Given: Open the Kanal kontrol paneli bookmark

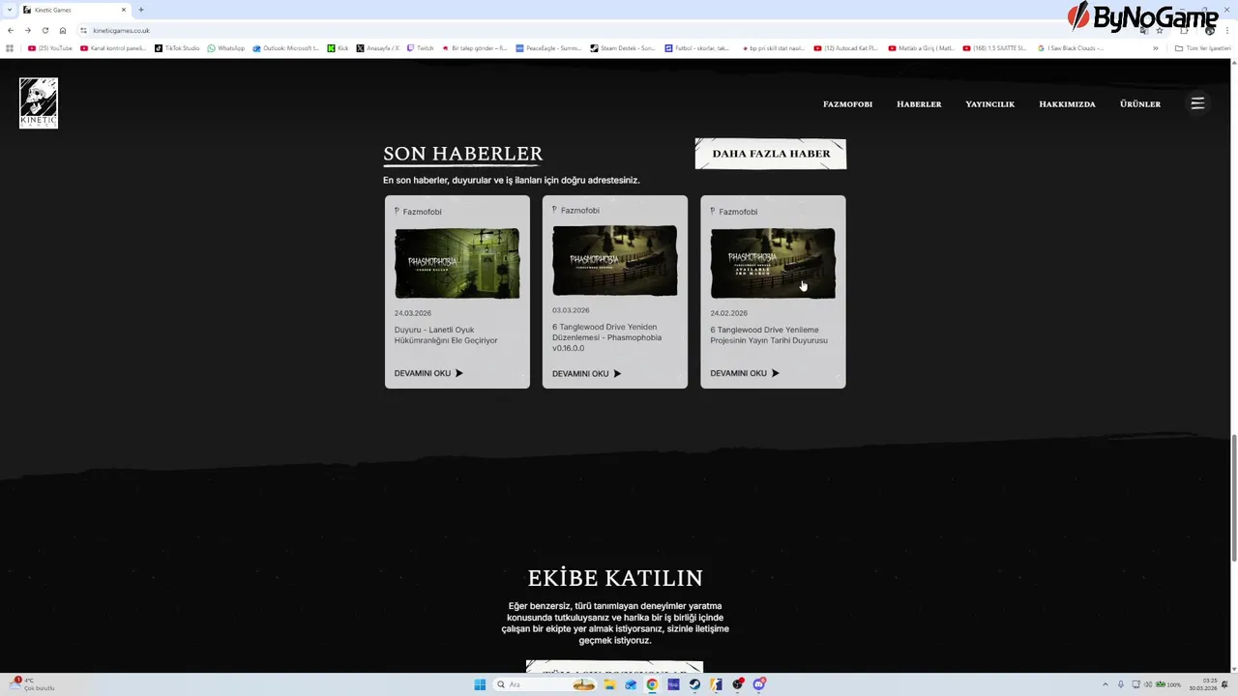Looking at the screenshot, I should pyautogui.click(x=114, y=47).
